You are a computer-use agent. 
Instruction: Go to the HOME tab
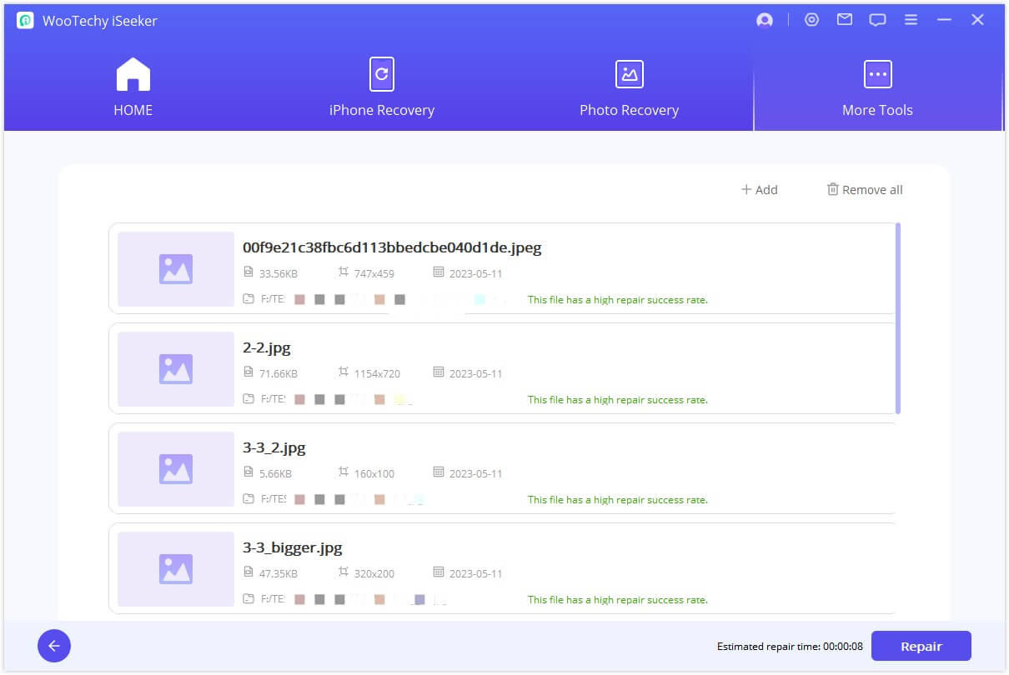pyautogui.click(x=133, y=87)
